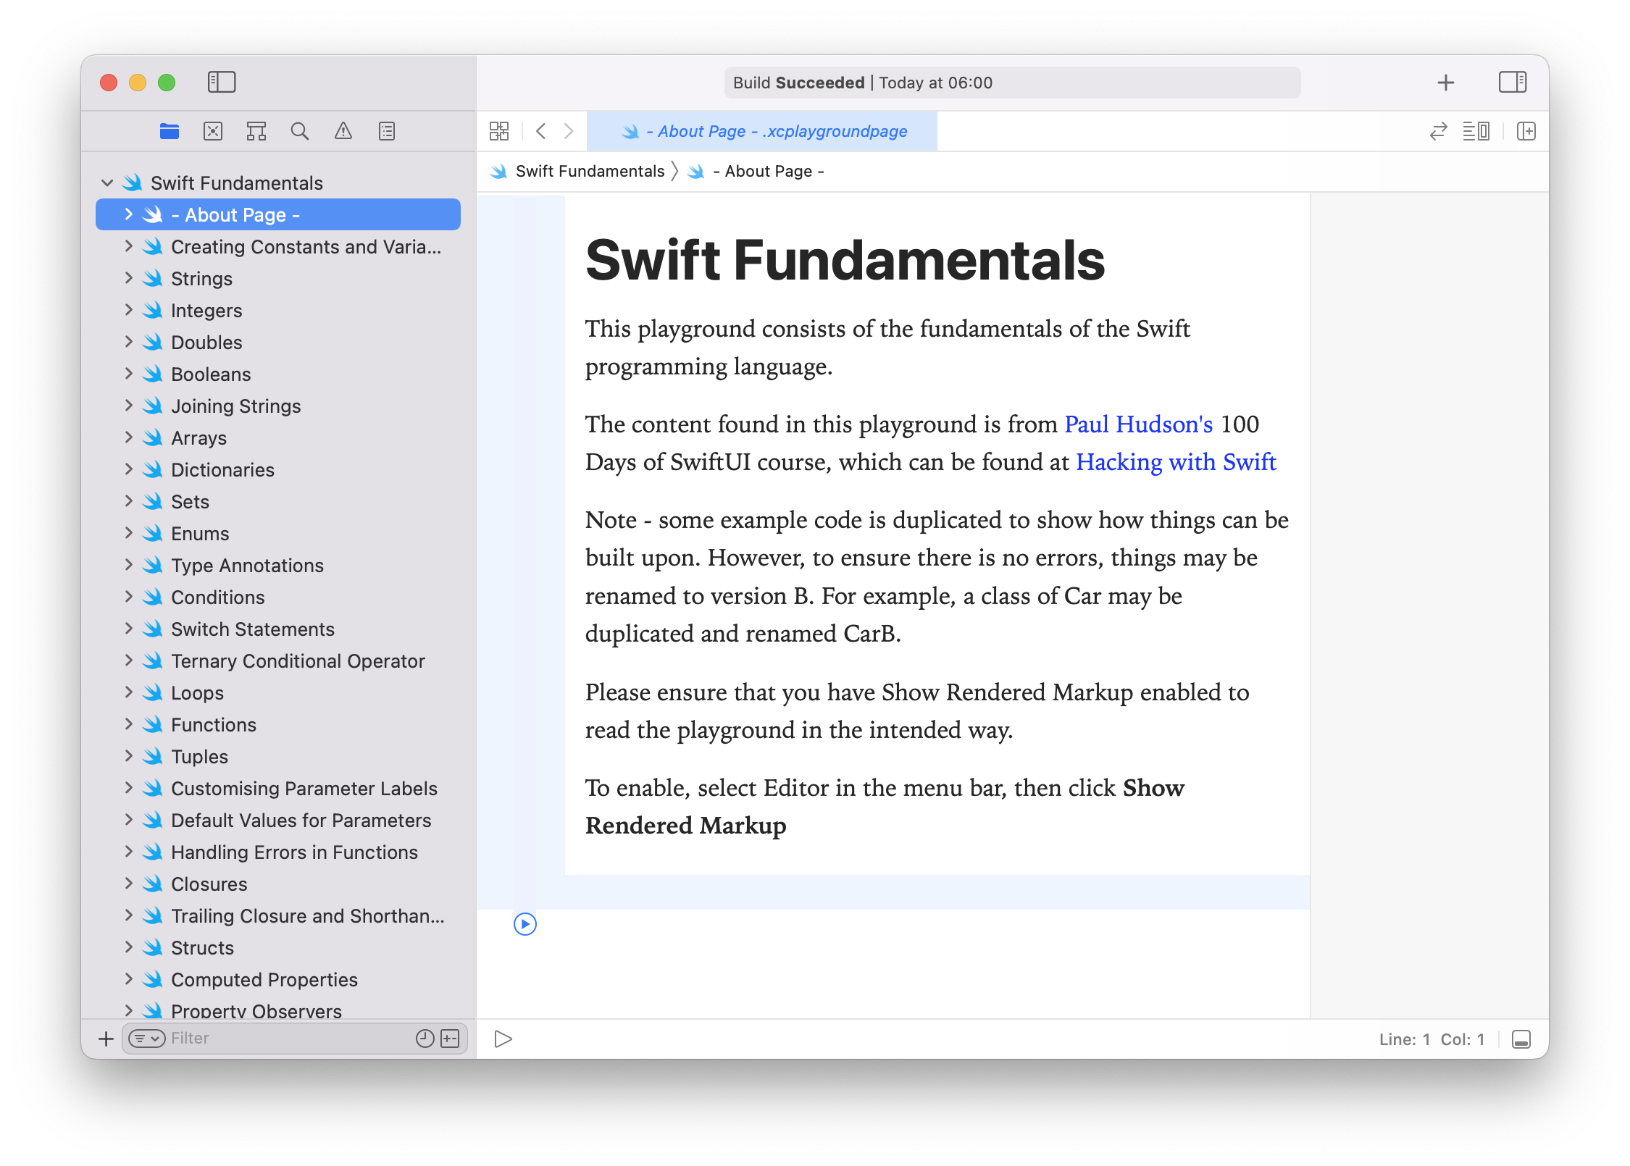
Task: Expand the About Page chevron
Action: pyautogui.click(x=129, y=214)
